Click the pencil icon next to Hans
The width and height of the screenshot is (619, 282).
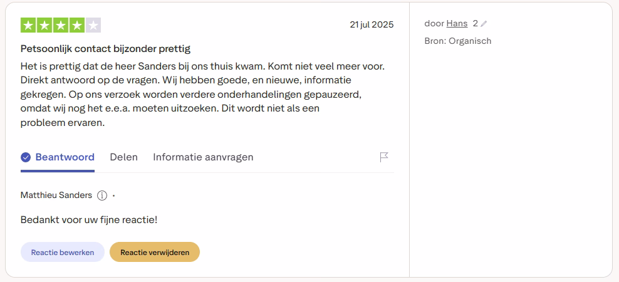[x=484, y=24]
